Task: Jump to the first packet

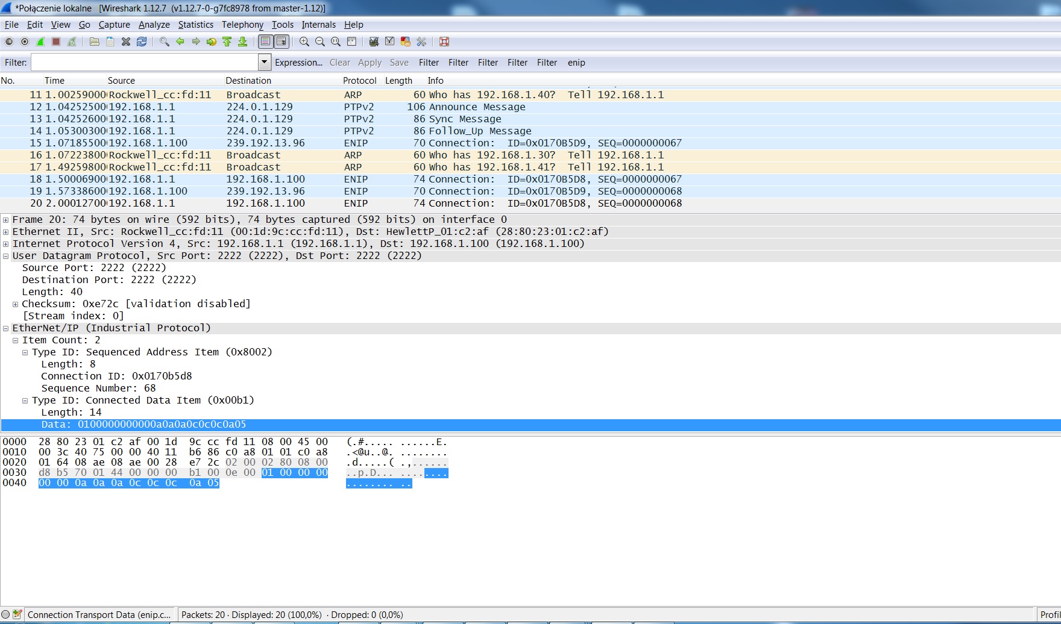Action: (227, 42)
